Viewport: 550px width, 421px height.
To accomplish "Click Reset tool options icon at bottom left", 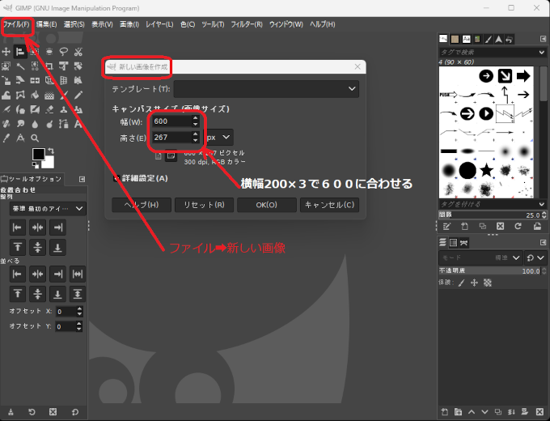I will pos(75,412).
